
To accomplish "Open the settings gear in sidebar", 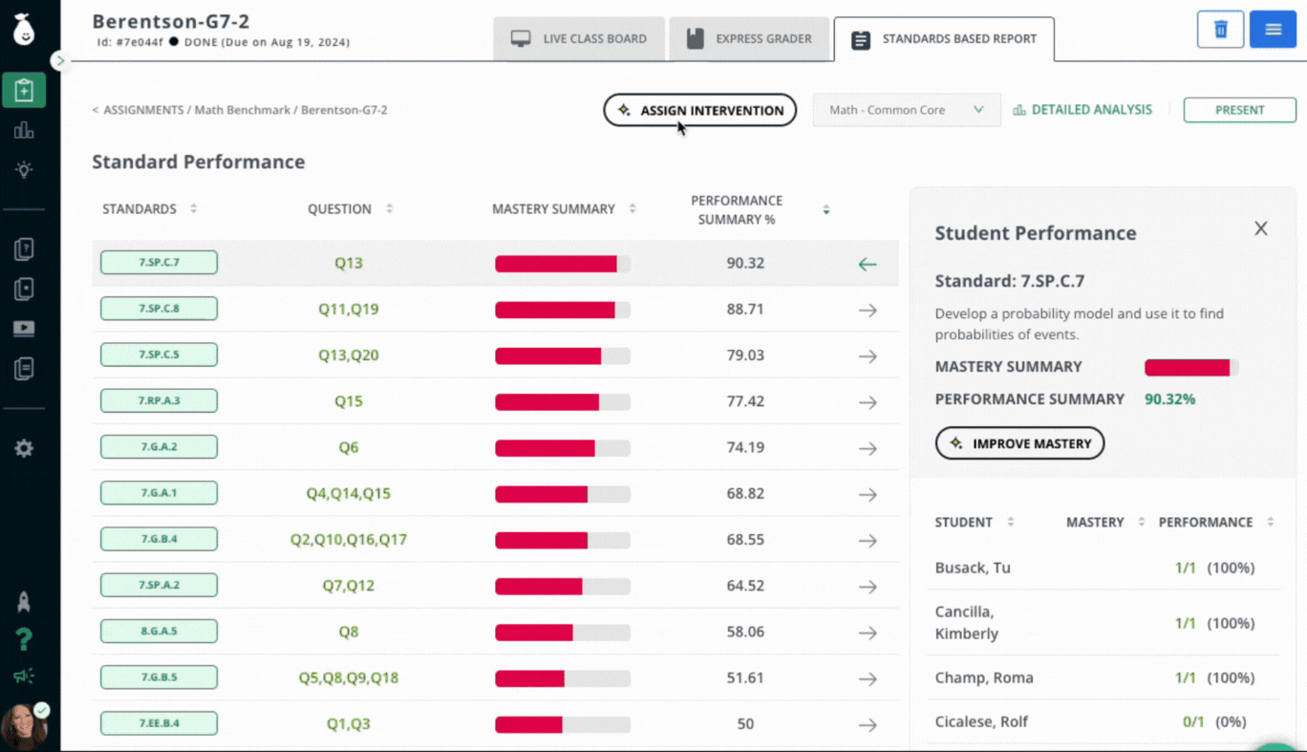I will click(24, 448).
